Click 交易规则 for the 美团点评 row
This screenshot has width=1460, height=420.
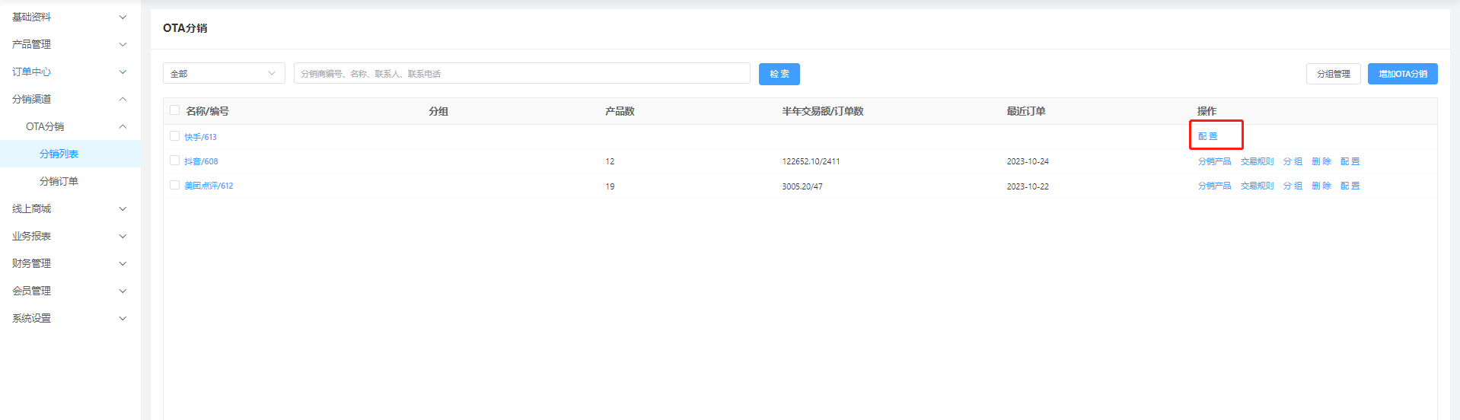coord(1257,186)
